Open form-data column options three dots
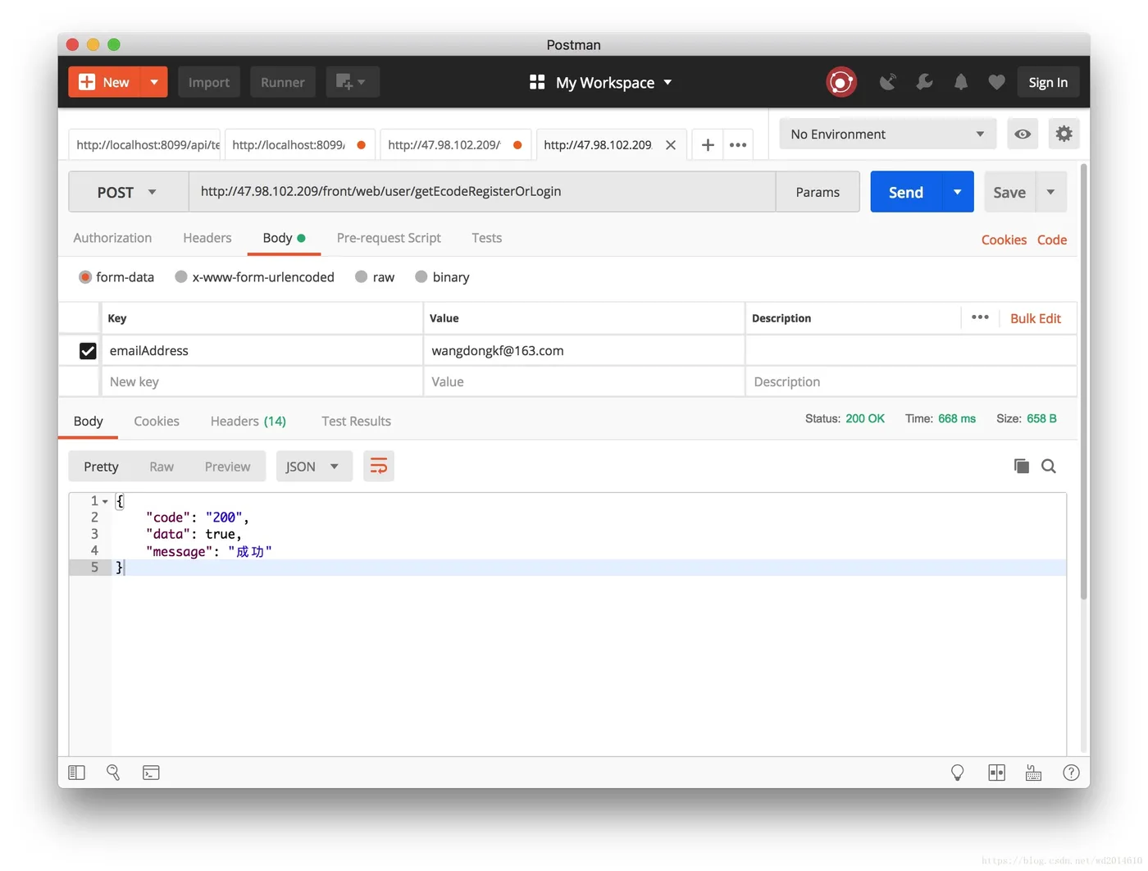1148x871 pixels. pos(980,317)
